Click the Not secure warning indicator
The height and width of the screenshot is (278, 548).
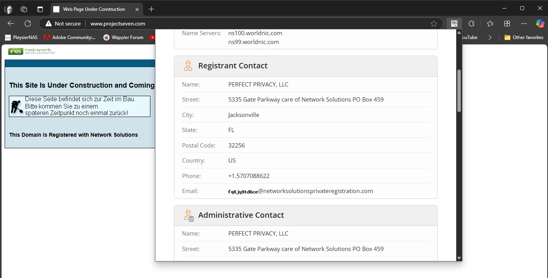click(63, 24)
